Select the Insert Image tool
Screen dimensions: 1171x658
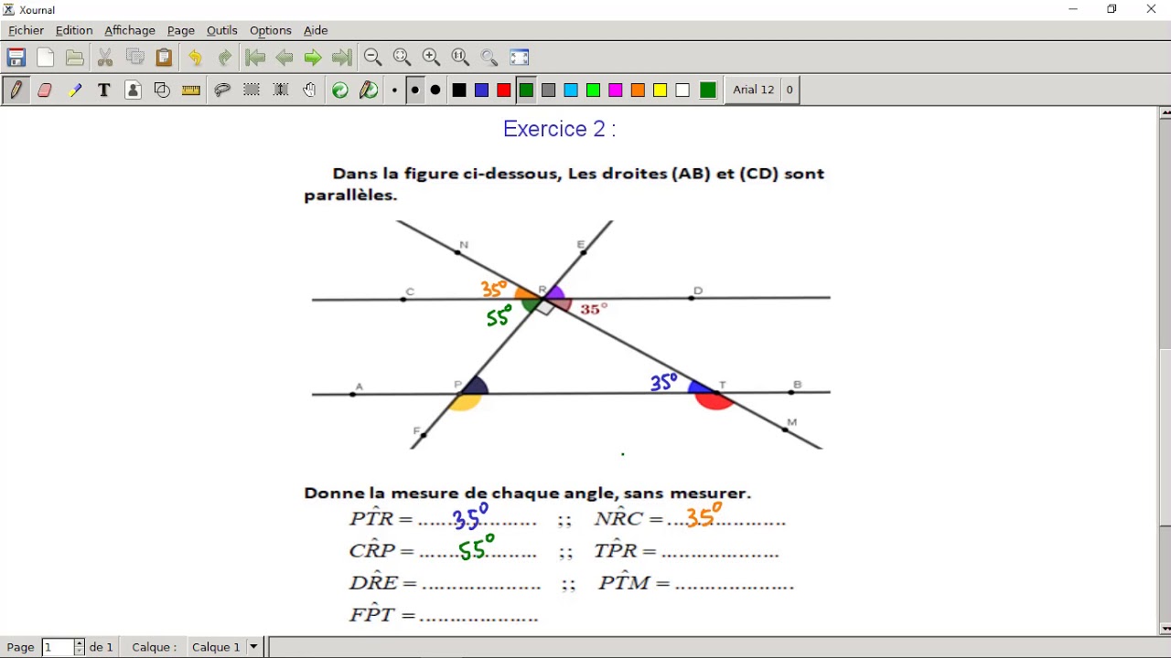tap(133, 90)
